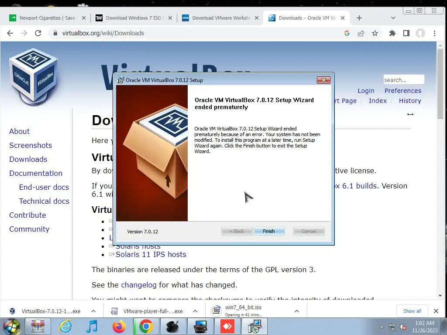The height and width of the screenshot is (335, 447).
Task: Open the taskbar clock and date
Action: [x=425, y=327]
